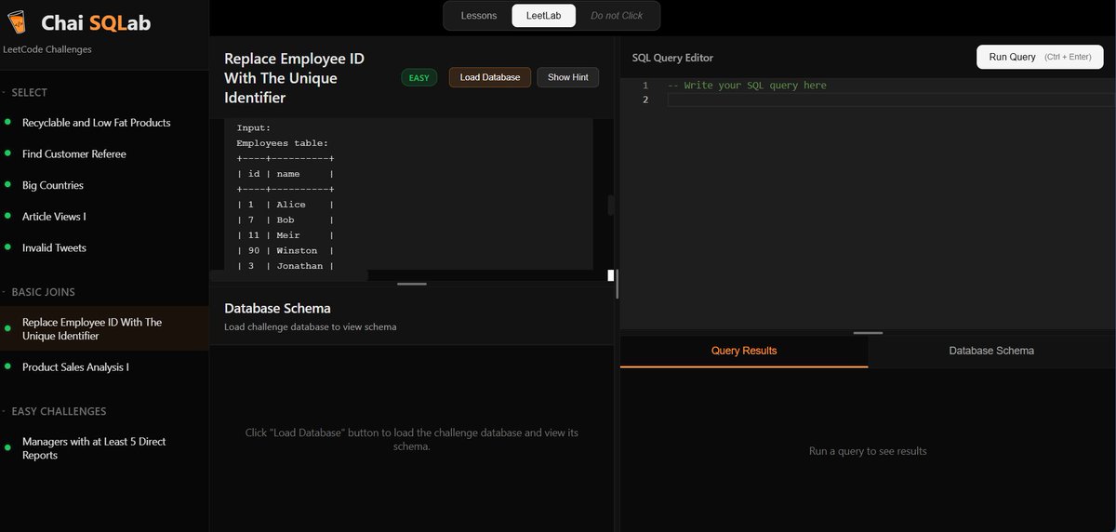Click the divider handle above Database Schema heading

[x=412, y=284]
